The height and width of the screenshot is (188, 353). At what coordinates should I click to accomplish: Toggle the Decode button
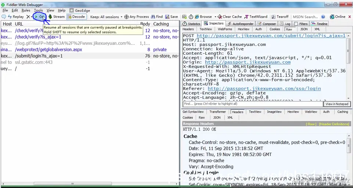coord(76,17)
